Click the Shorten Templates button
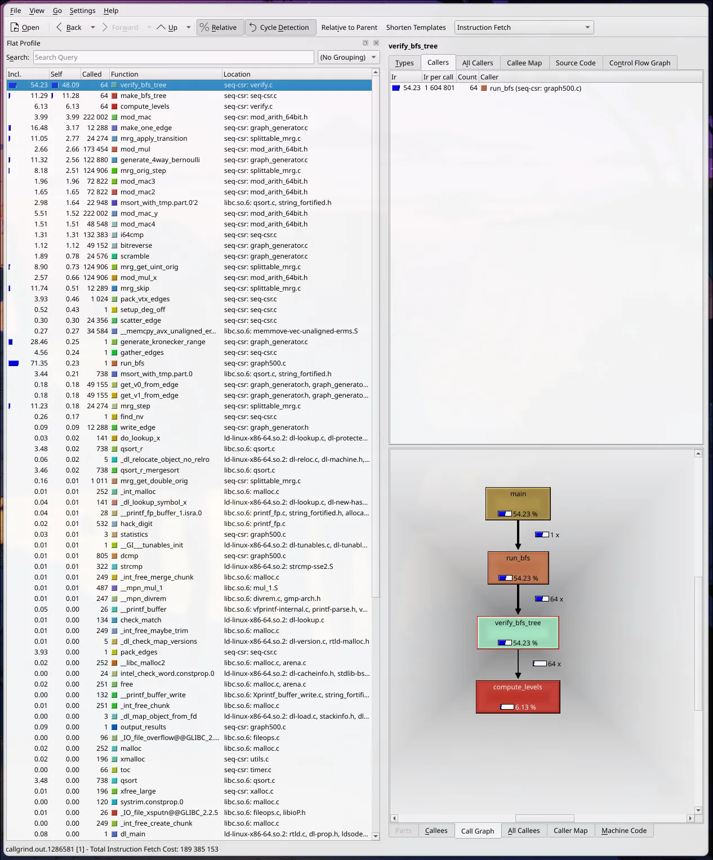Image resolution: width=713 pixels, height=860 pixels. pyautogui.click(x=416, y=27)
